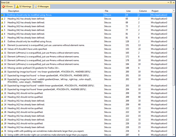Click line number 234 cell
This screenshot has height=137, width=176.
click(127, 131)
